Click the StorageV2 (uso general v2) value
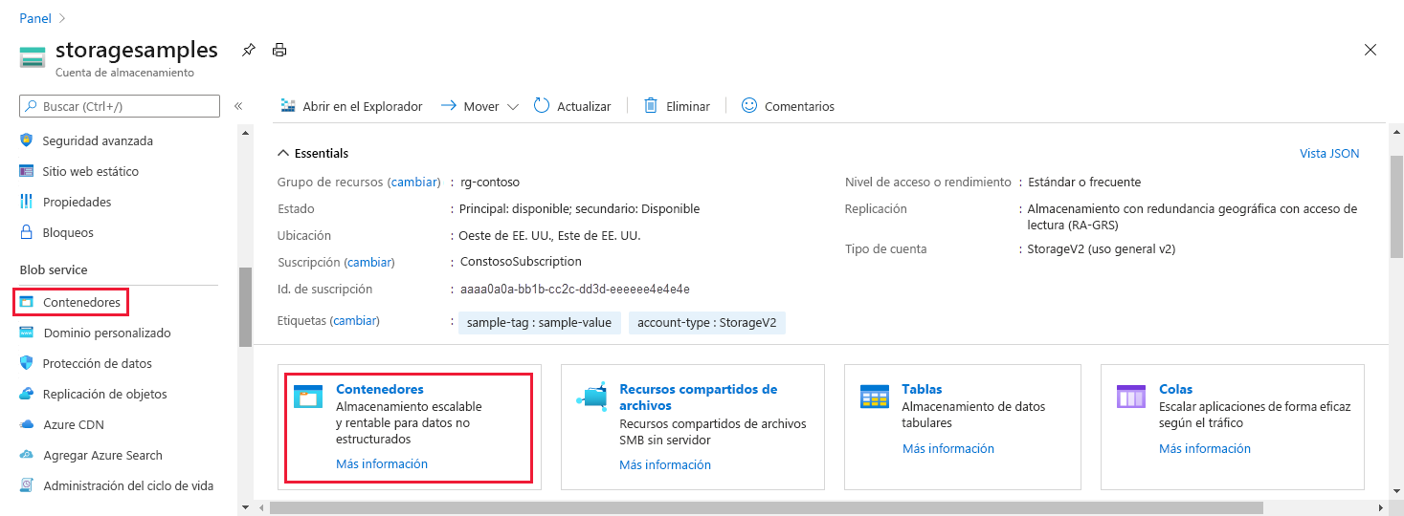 point(1101,248)
